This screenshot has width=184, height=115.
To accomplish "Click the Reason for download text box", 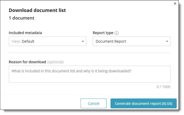I will point(90,74).
